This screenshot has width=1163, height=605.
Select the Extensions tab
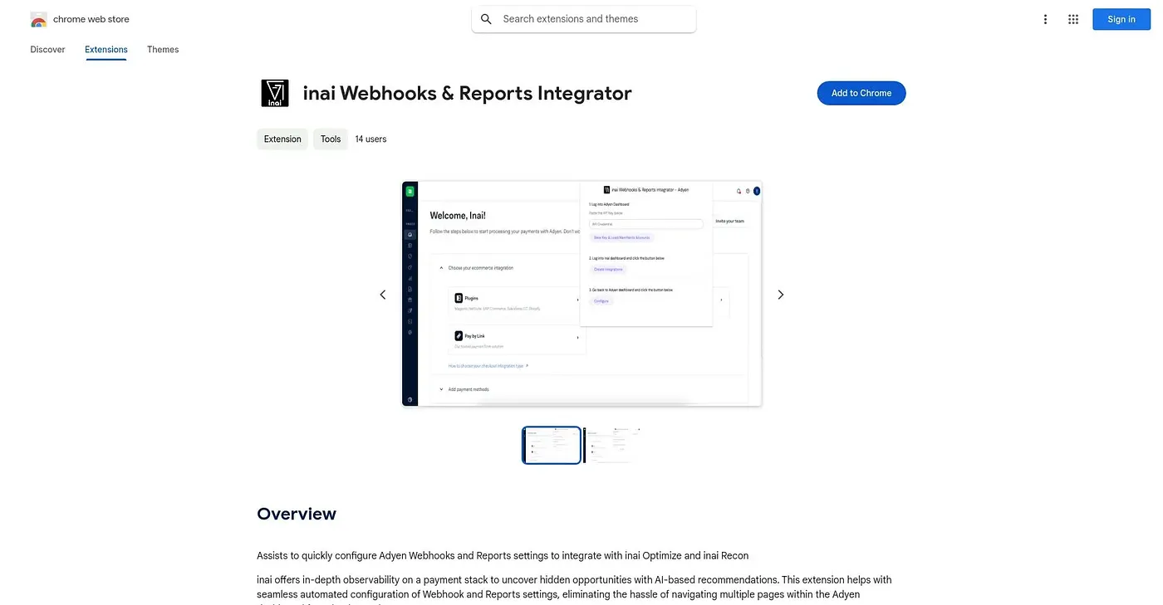click(106, 50)
